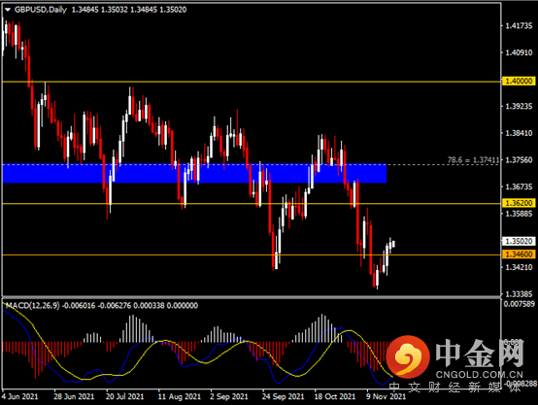Click the 0.007589 MACD scale value
Viewport: 538px width, 405px height.
[x=520, y=304]
